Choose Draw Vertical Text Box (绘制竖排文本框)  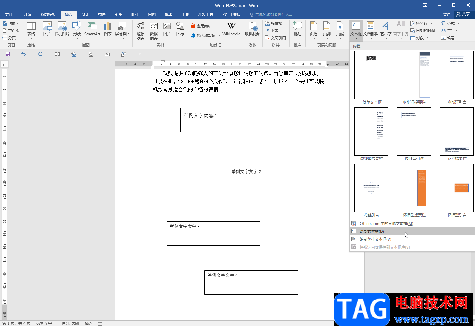pyautogui.click(x=412, y=239)
